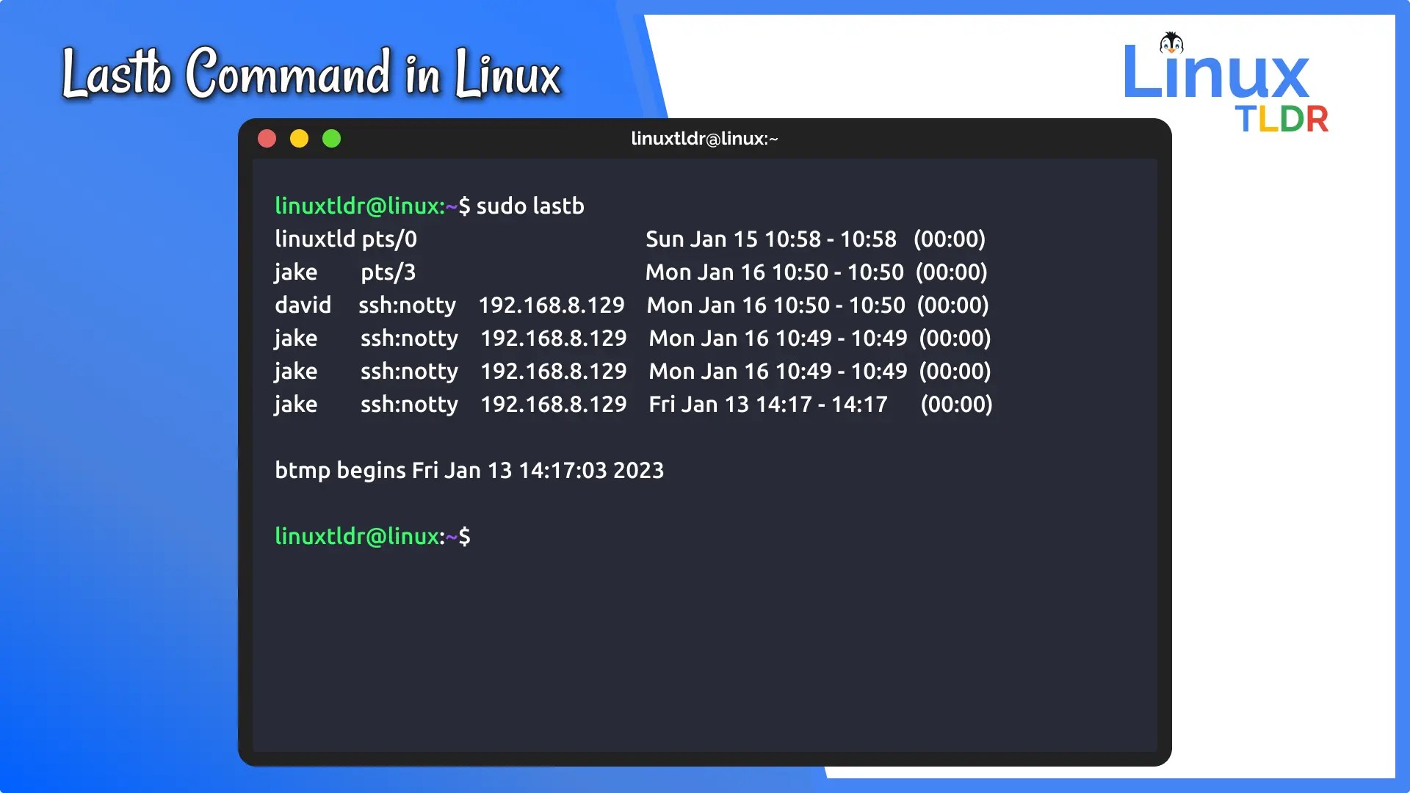Select the 'linuxtld pts/0' row username
The width and height of the screenshot is (1410, 793).
(x=314, y=239)
